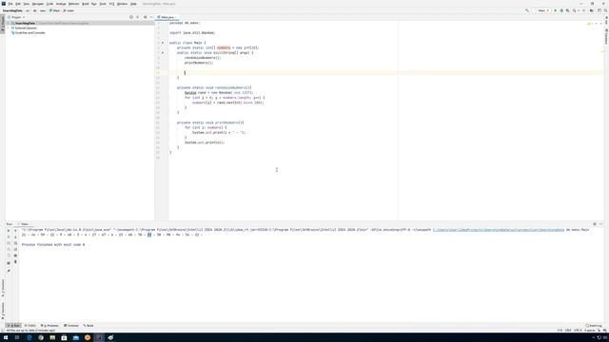Click the Stop icon in the top toolbar
The image size is (609, 342).
tap(583, 10)
